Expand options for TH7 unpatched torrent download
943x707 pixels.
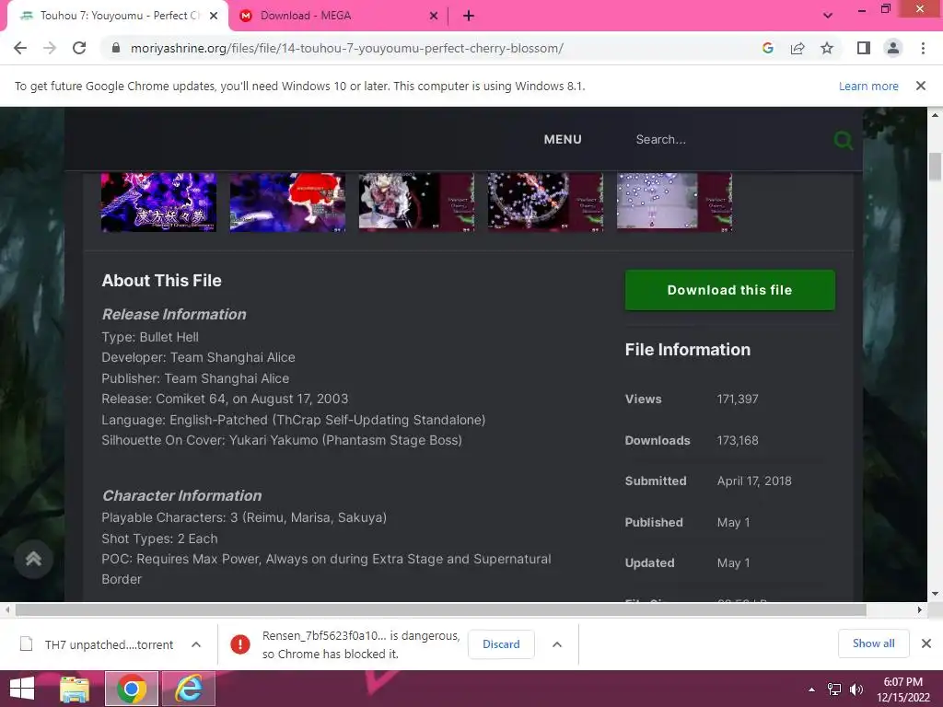pyautogui.click(x=196, y=644)
